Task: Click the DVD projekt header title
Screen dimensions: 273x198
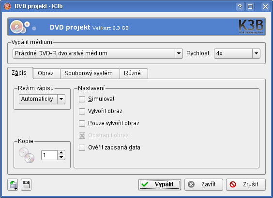Action: coord(70,27)
